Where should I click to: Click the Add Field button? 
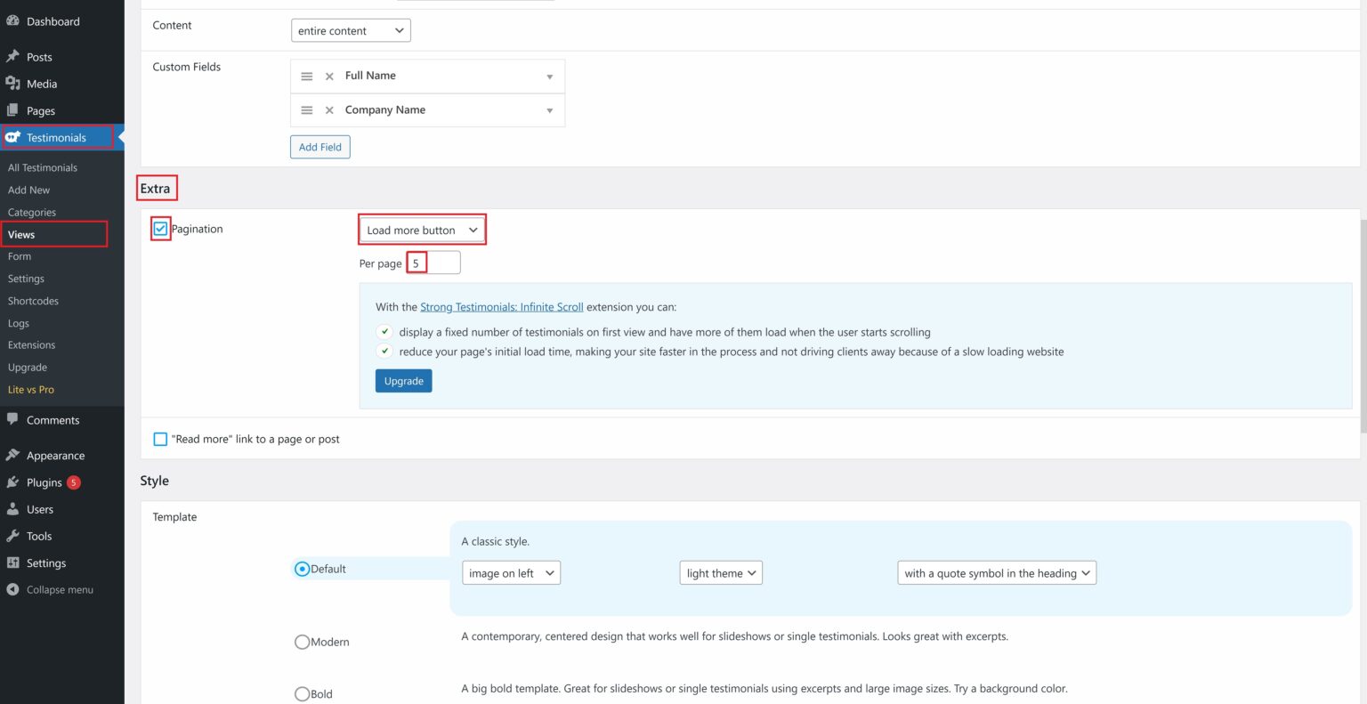pos(320,146)
